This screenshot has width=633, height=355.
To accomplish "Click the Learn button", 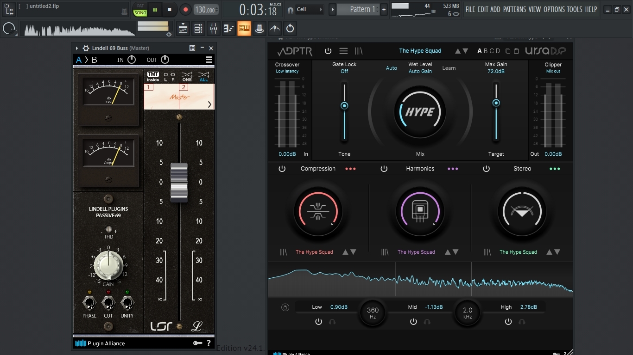I will click(449, 68).
